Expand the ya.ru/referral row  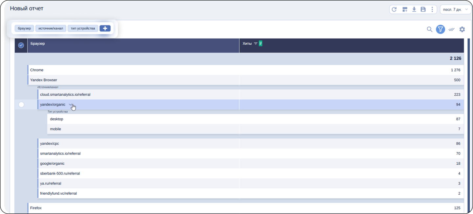click(x=250, y=183)
